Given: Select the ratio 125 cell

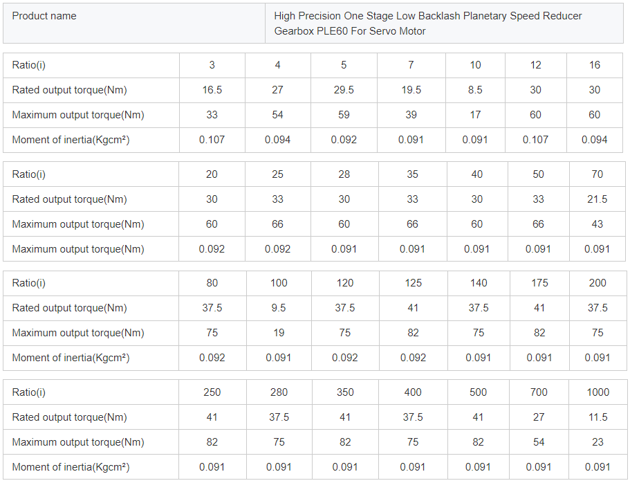Looking at the screenshot, I should pos(413,283).
